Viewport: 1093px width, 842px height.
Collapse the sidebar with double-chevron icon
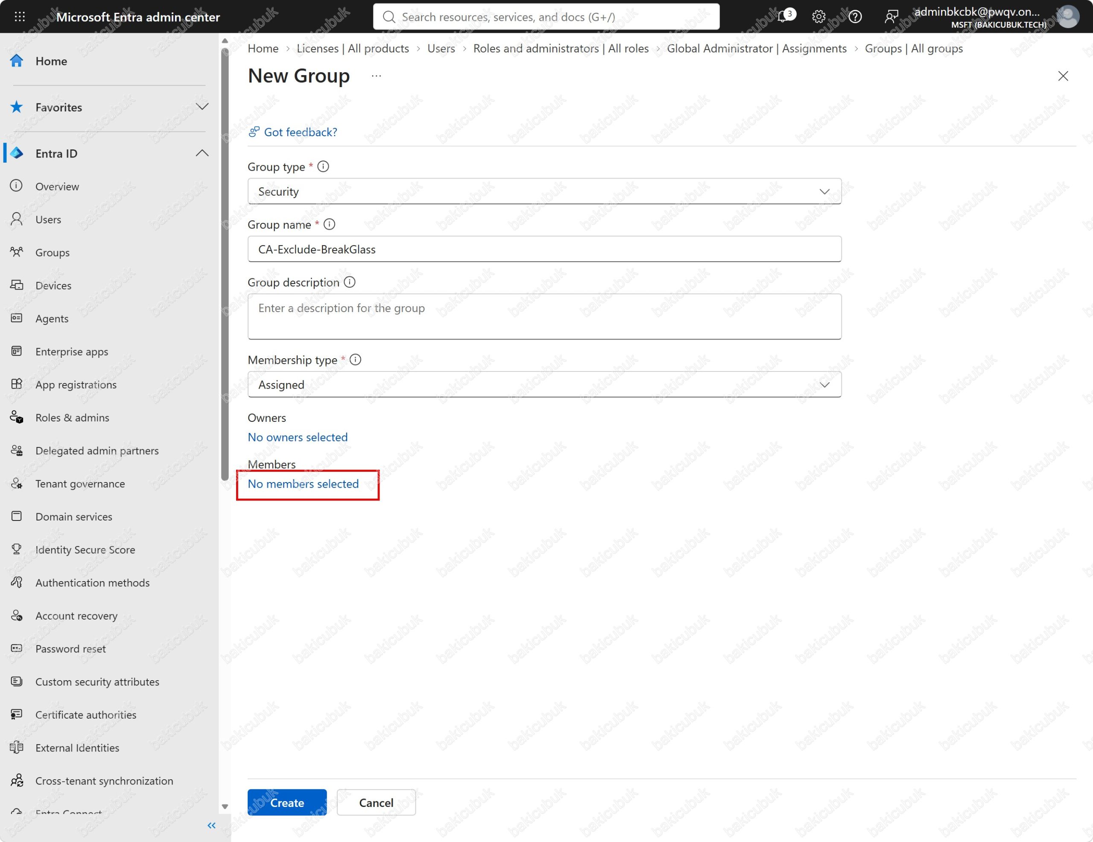(211, 825)
